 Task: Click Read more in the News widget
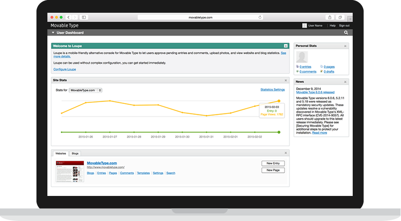pos(319,133)
